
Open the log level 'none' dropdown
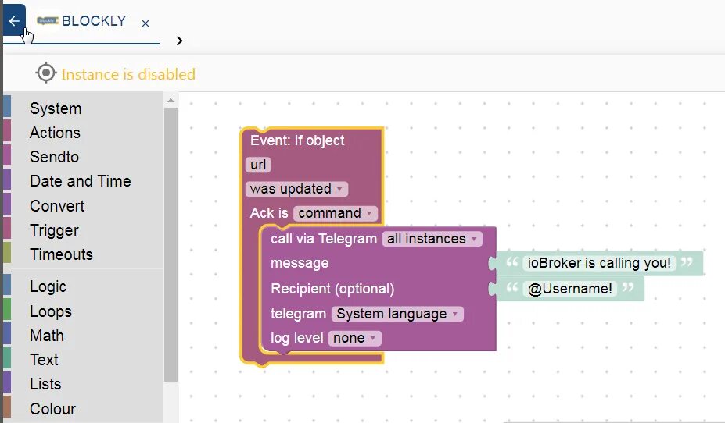354,338
